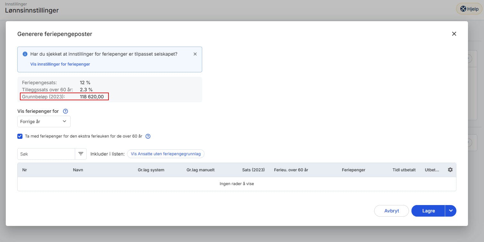Expand the Lagre split button arrow
This screenshot has height=242, width=484.
(451, 211)
